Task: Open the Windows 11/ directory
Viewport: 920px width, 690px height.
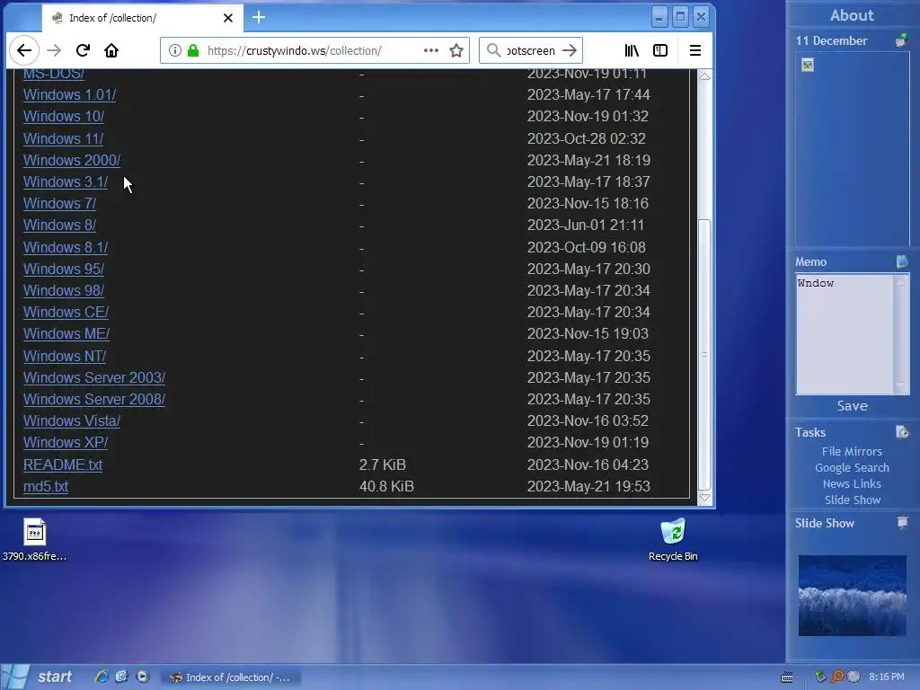Action: [x=64, y=138]
